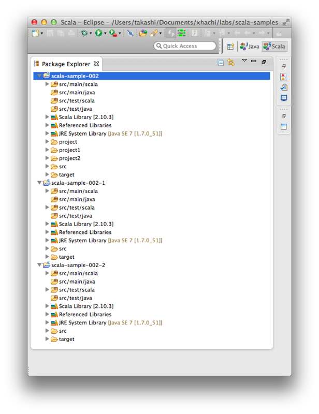Click the Save disk icon in toolbar
Viewport: 319px width, 414px height.
point(50,33)
